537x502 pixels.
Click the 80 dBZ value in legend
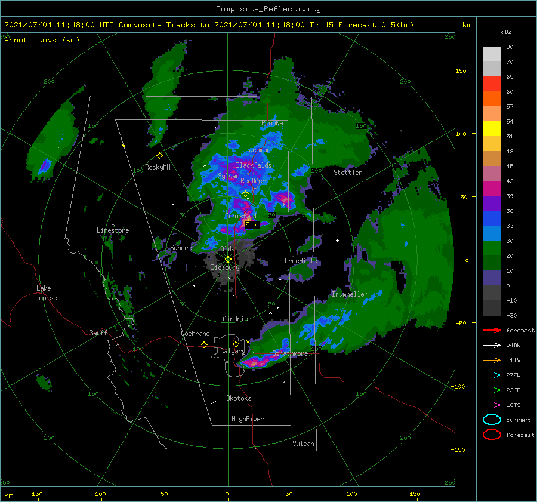[x=510, y=47]
